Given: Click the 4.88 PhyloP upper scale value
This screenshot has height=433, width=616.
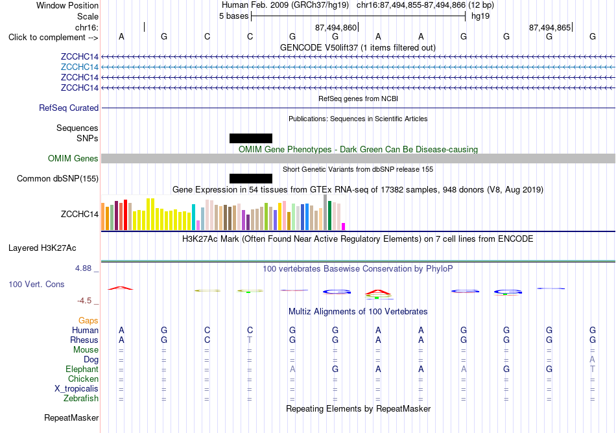Looking at the screenshot, I should [83, 268].
